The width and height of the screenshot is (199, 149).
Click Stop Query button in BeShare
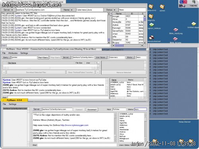tap(55, 57)
